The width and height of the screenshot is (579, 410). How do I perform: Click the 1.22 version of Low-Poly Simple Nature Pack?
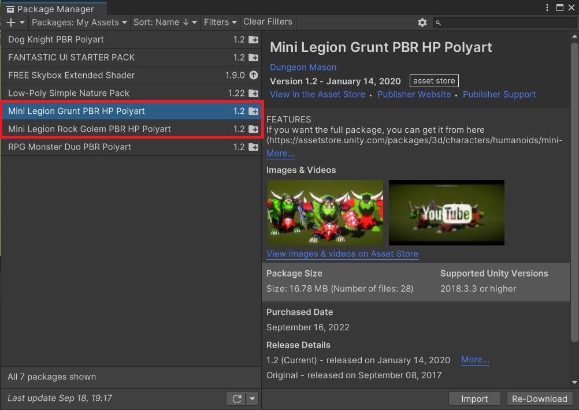pos(236,94)
